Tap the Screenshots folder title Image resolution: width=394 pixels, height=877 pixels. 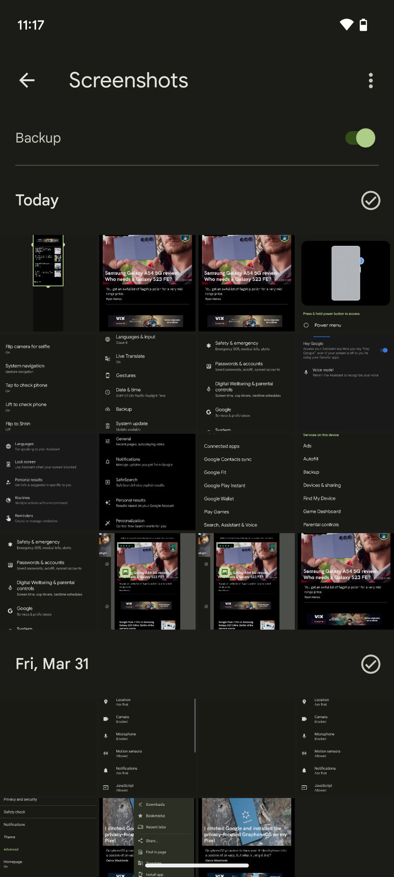click(129, 80)
